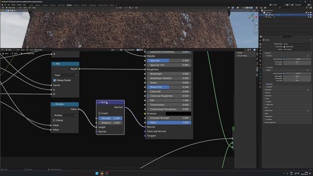313x176 pixels.
Task: Click the Bump node Height input socket
Action: pyautogui.click(x=96, y=127)
